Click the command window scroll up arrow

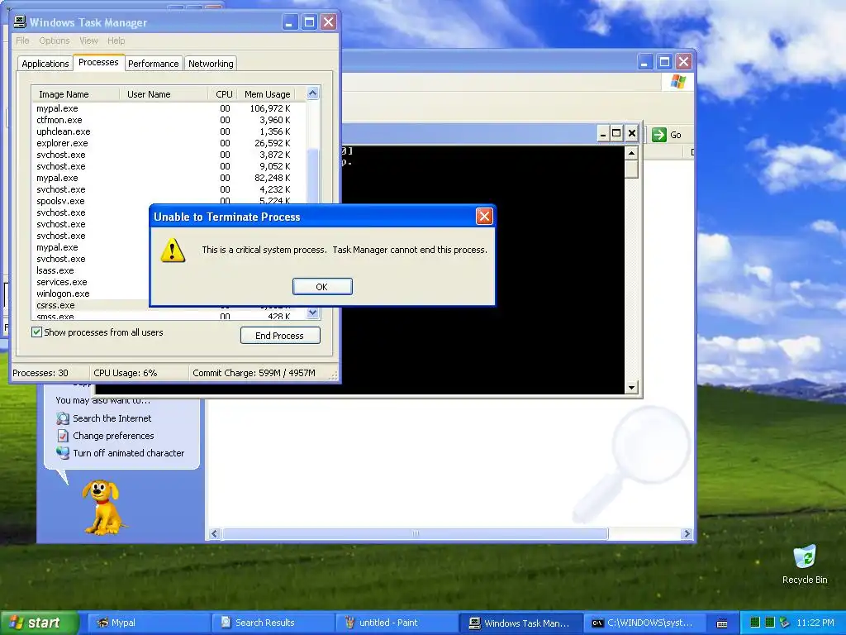[631, 153]
